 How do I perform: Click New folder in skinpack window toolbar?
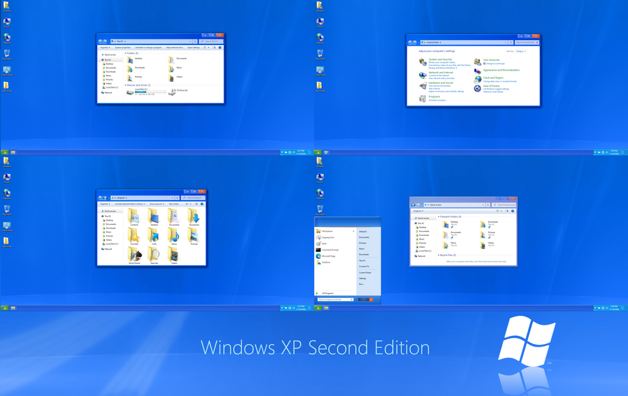tap(174, 203)
